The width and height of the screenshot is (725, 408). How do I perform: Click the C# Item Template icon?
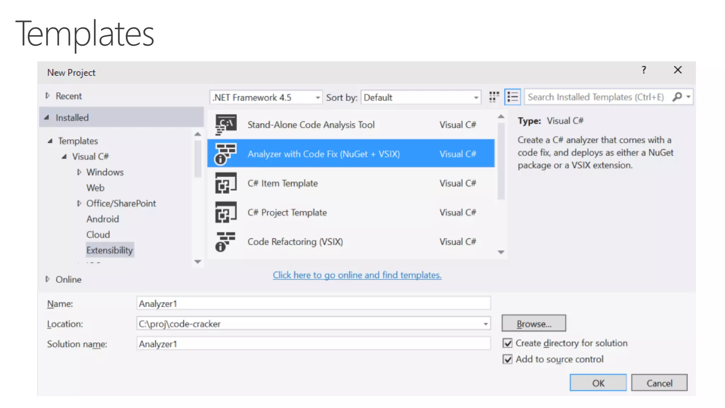pos(226,183)
